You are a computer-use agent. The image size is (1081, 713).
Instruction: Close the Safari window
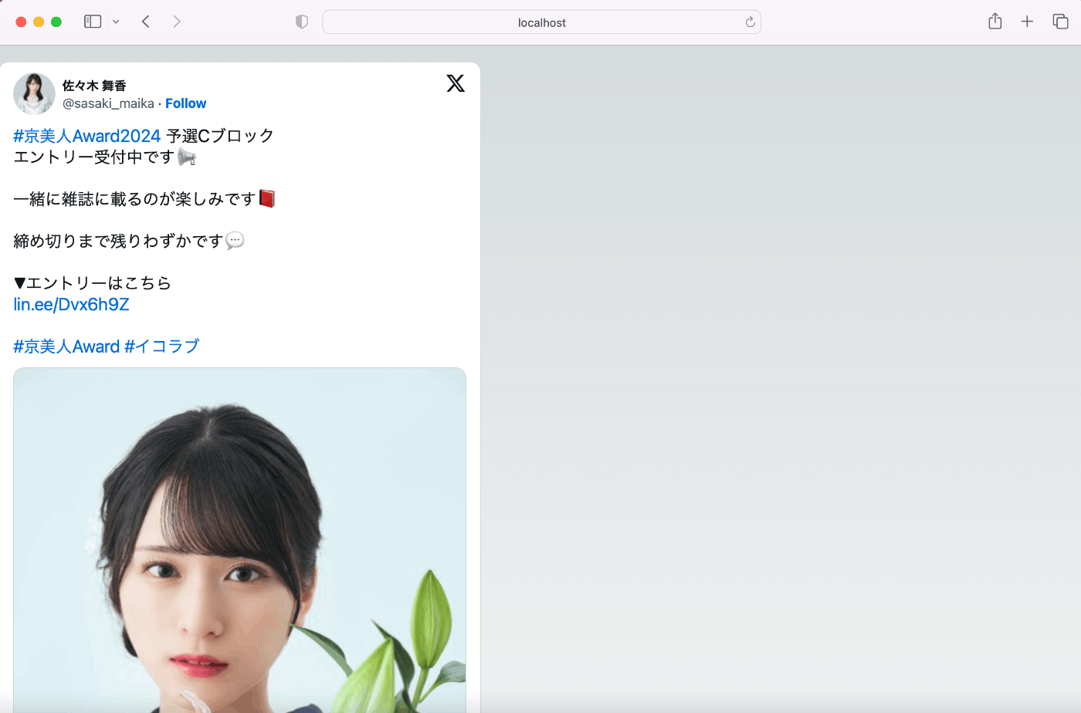pyautogui.click(x=21, y=22)
